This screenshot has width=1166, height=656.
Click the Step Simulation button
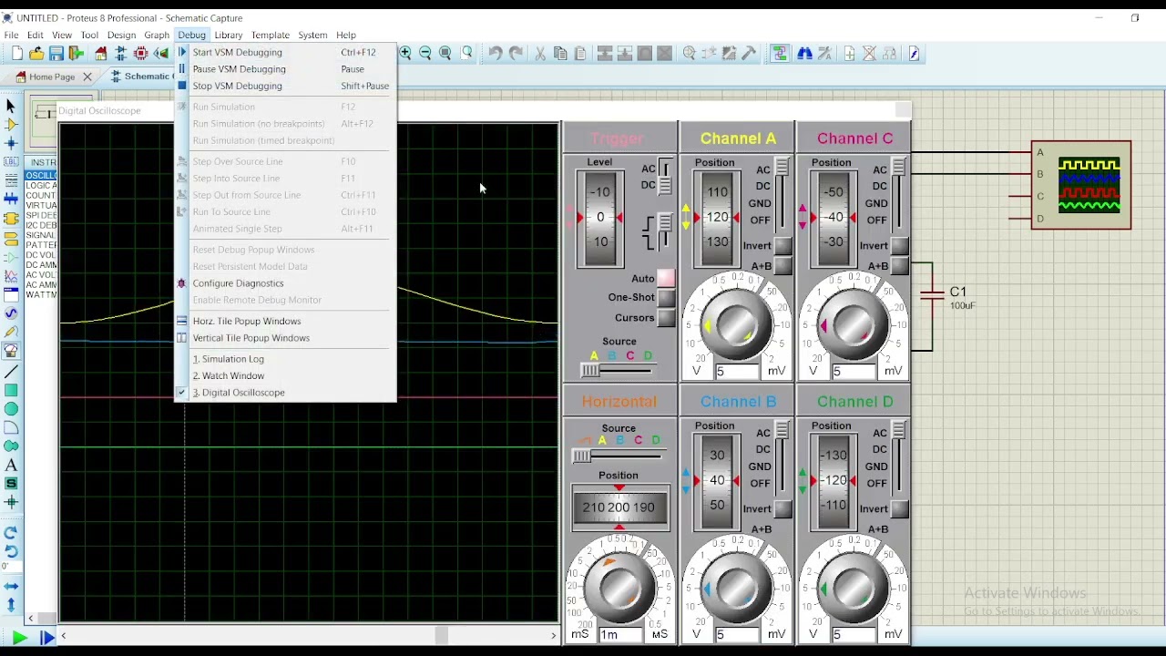tap(46, 638)
